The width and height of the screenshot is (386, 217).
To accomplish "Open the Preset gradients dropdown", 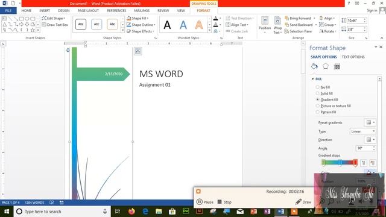I will [370, 122].
